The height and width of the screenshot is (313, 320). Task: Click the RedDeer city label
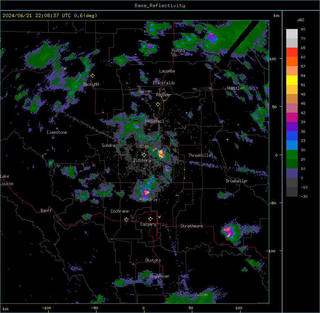pos(163,95)
